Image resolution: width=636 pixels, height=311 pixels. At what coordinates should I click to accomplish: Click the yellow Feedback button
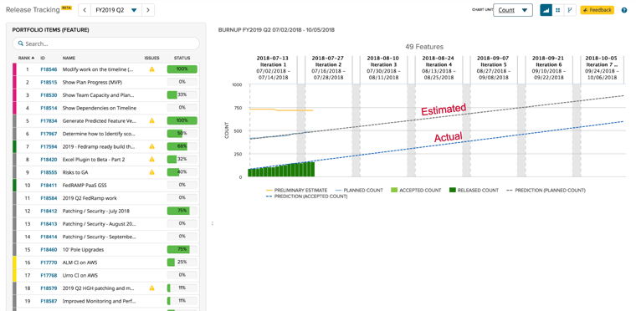pyautogui.click(x=597, y=10)
